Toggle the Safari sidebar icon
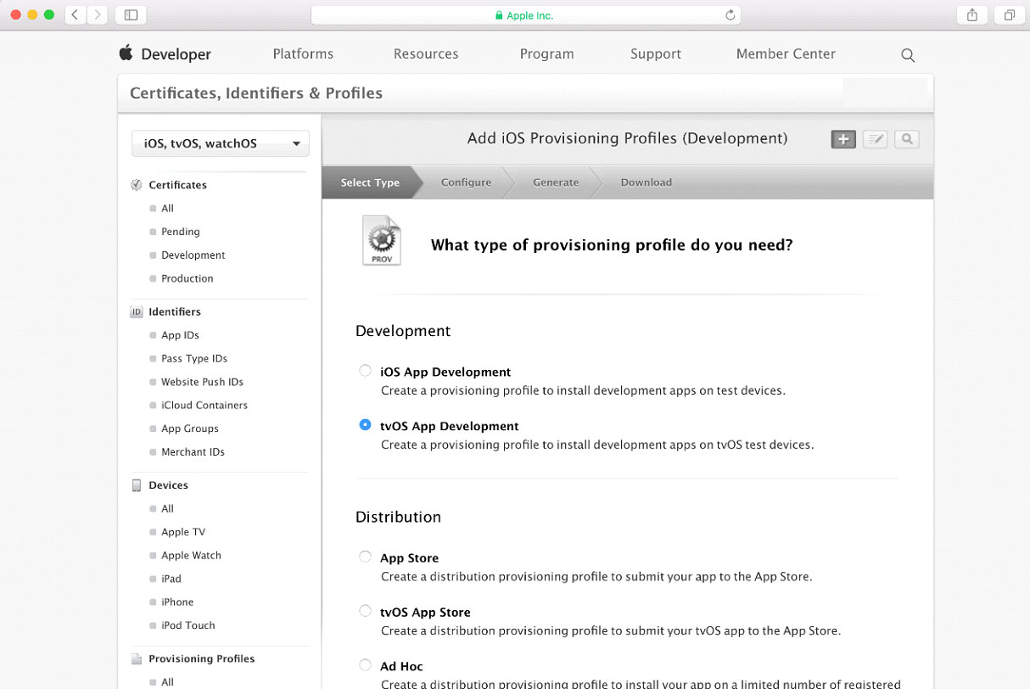 (131, 15)
